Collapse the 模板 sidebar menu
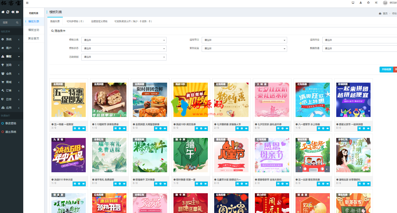The width and height of the screenshot is (397, 213). (12, 56)
